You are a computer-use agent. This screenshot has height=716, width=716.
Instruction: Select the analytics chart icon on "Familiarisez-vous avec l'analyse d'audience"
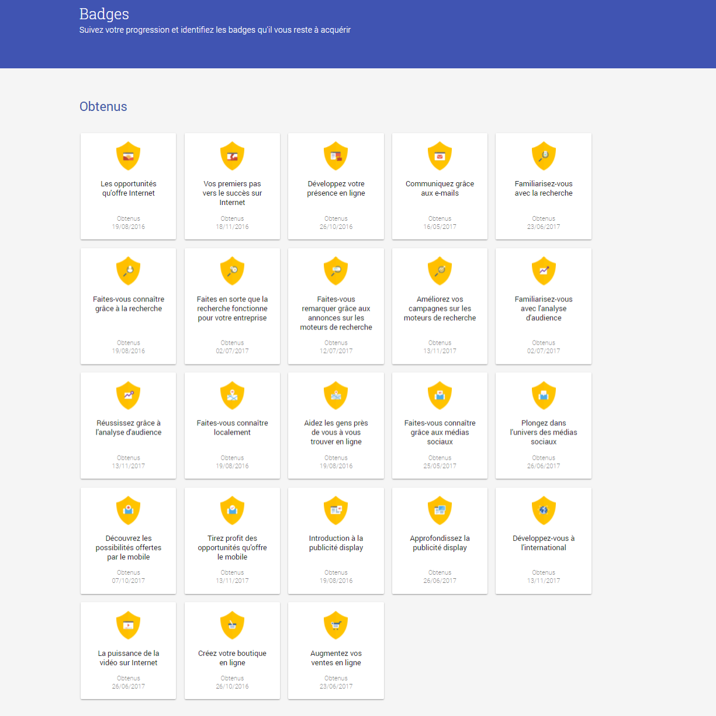pos(544,270)
